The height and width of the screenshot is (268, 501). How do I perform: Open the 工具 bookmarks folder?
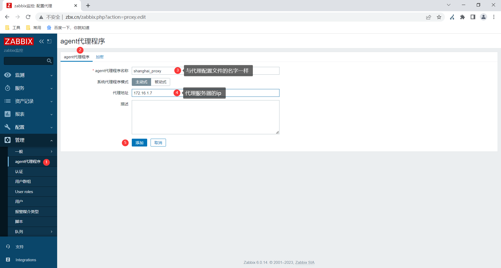pos(13,28)
